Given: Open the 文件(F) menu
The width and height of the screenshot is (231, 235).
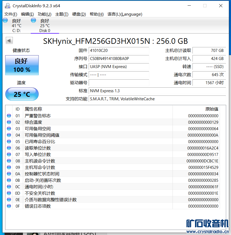Looking at the screenshot, I should (11, 14).
